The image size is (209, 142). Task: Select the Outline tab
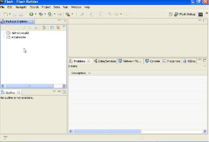coord(10,92)
